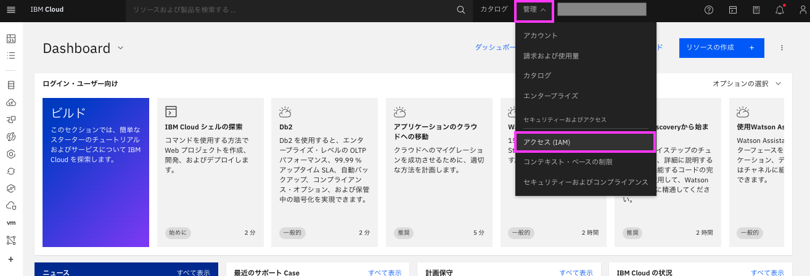The image size is (810, 276).
Task: Click the IBM Cloud logo text
Action: click(x=47, y=10)
